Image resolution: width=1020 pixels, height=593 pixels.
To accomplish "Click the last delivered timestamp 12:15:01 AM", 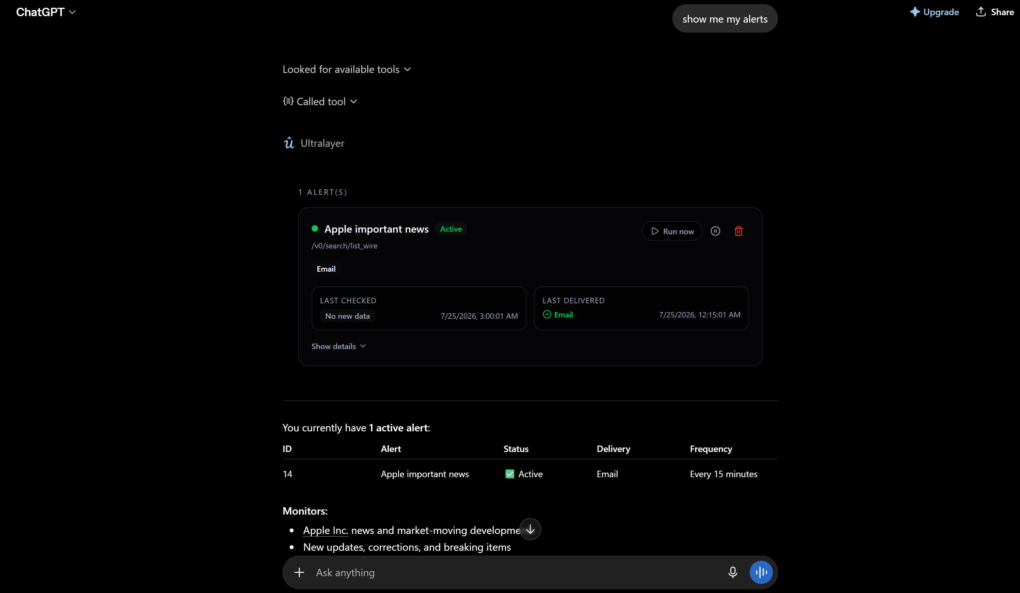I will (x=699, y=315).
